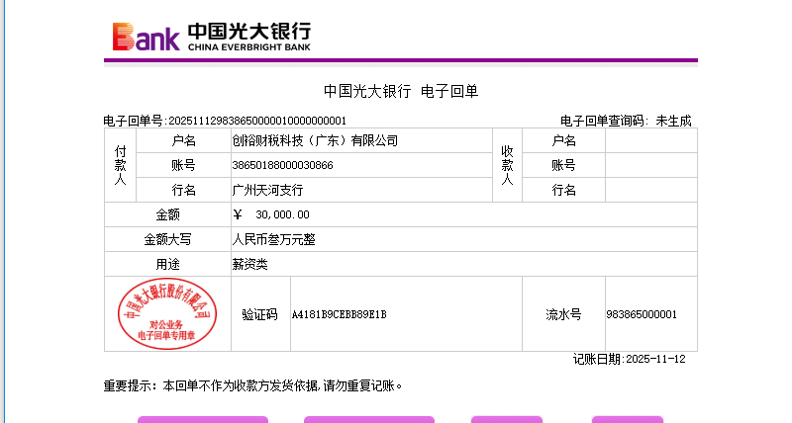Click verification code A4181B9CEBB89E1B

pyautogui.click(x=339, y=314)
